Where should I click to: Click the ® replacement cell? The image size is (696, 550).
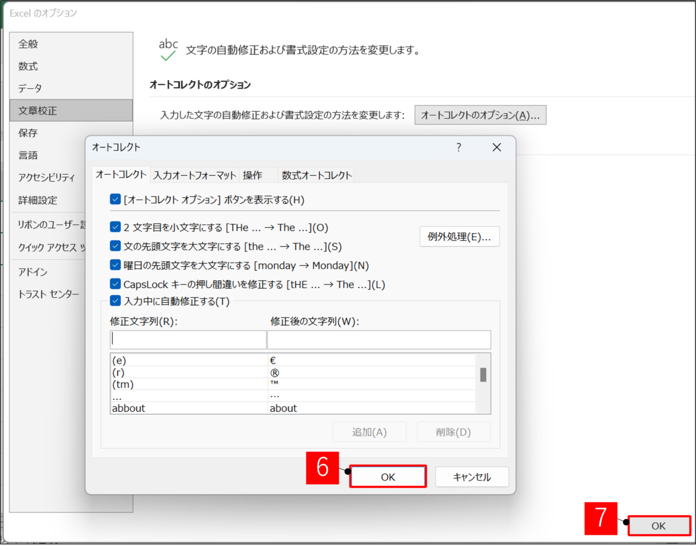(x=372, y=372)
